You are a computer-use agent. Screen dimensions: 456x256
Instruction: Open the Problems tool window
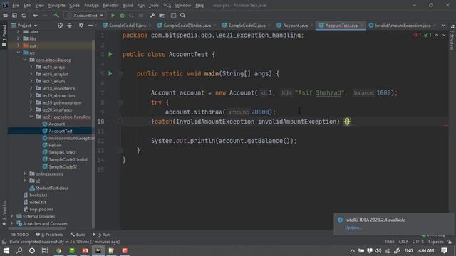coord(49,235)
